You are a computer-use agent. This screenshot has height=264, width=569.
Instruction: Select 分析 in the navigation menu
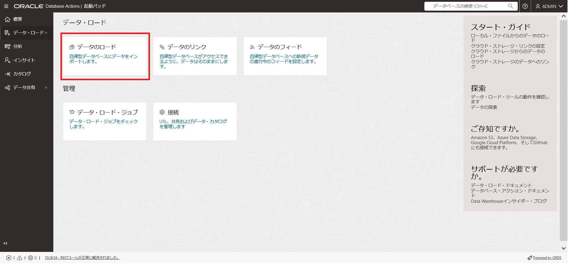tap(27, 46)
